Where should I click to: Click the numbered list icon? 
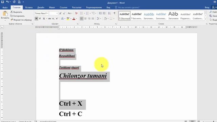pyautogui.click(x=87, y=13)
